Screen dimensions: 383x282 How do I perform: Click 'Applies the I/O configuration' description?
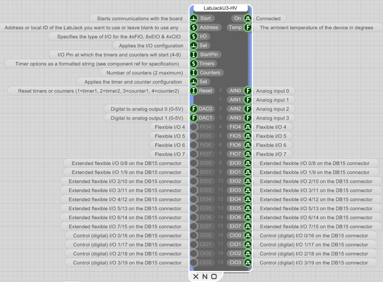pyautogui.click(x=151, y=46)
